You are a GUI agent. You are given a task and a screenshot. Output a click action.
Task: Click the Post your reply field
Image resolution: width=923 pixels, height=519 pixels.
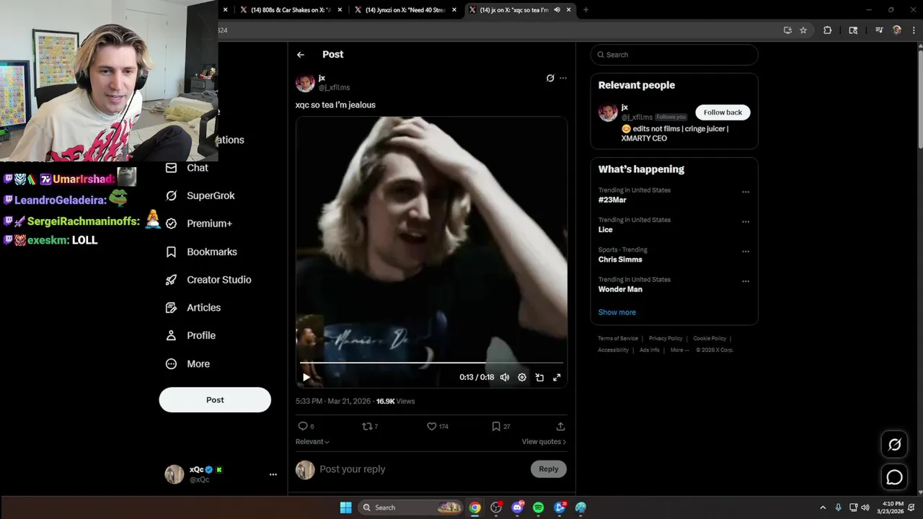(x=422, y=469)
